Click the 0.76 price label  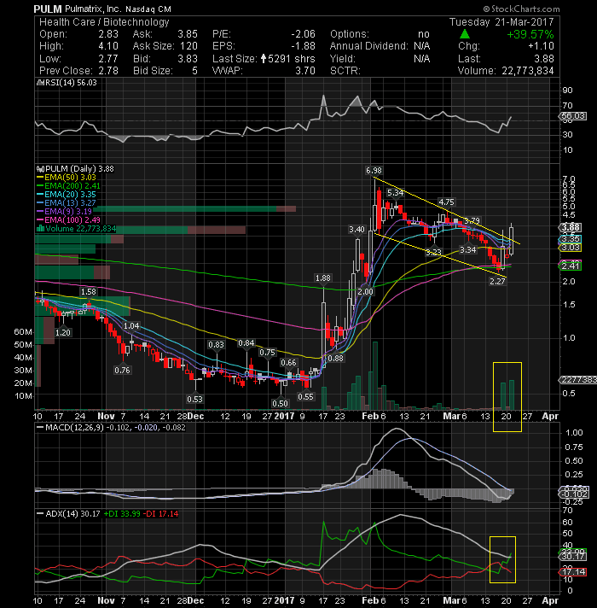[122, 371]
